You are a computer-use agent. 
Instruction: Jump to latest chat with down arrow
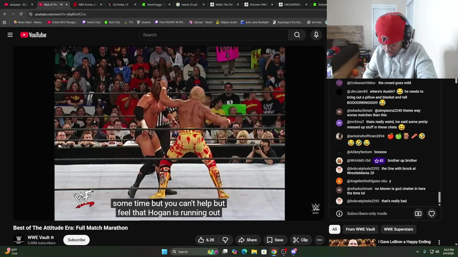coord(439,205)
